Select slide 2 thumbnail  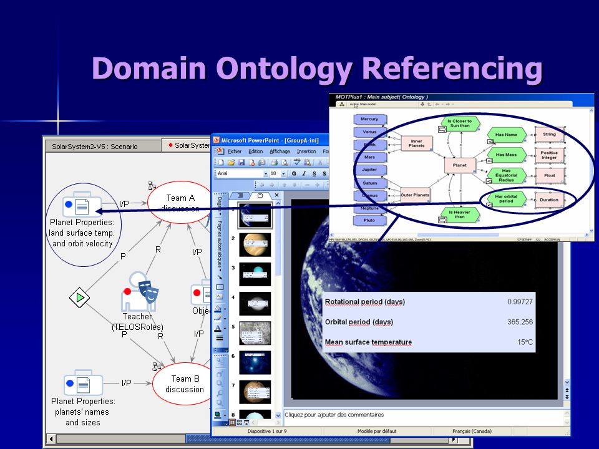point(255,244)
